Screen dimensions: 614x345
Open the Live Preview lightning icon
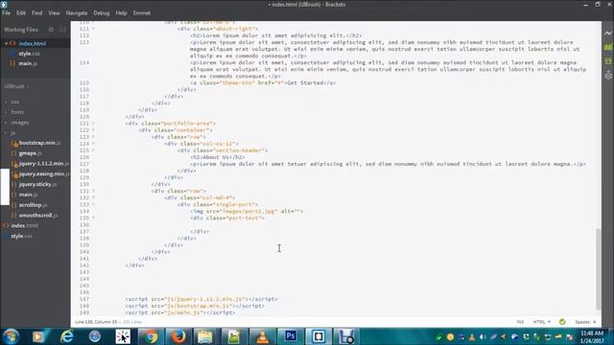point(607,34)
